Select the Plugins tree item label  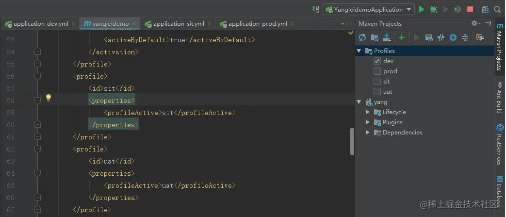pyautogui.click(x=392, y=122)
